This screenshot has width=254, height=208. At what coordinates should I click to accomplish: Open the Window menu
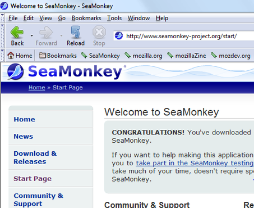[x=138, y=18]
